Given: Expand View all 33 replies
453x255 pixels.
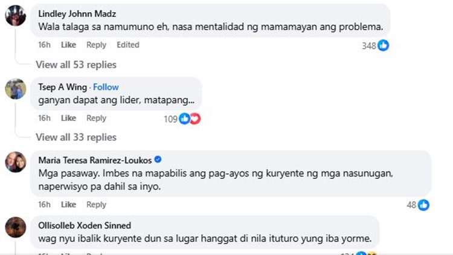Looking at the screenshot, I should [x=76, y=137].
